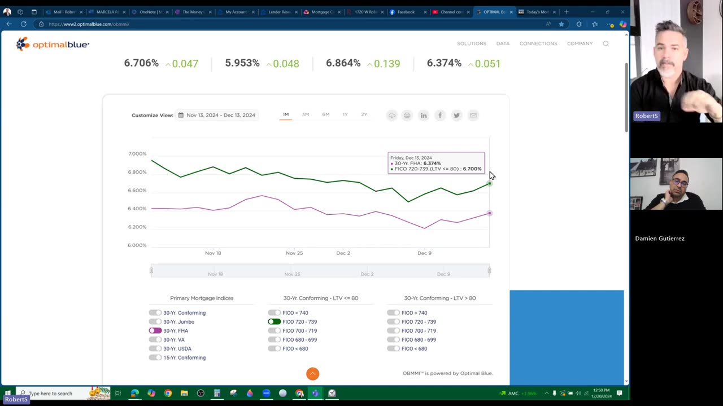This screenshot has width=723, height=406.
Task: Click the print chart icon
Action: click(407, 116)
